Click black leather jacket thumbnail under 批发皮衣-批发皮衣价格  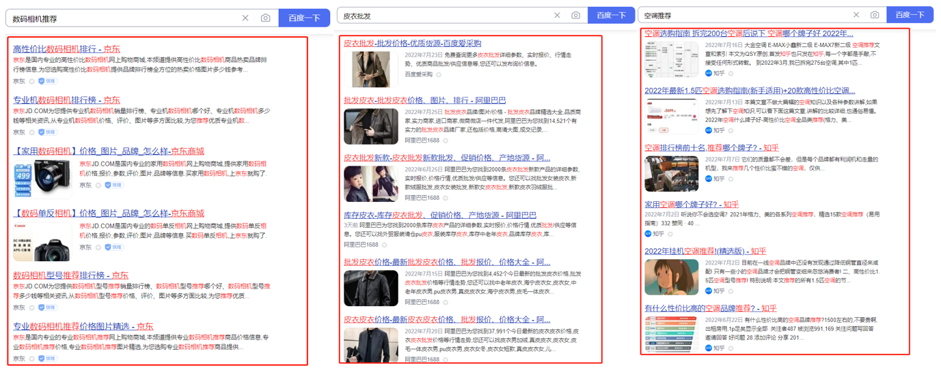(371, 127)
